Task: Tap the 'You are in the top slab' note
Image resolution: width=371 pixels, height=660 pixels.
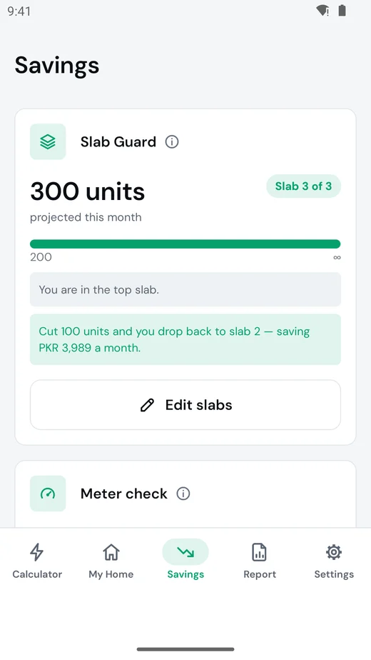Action: (x=185, y=289)
